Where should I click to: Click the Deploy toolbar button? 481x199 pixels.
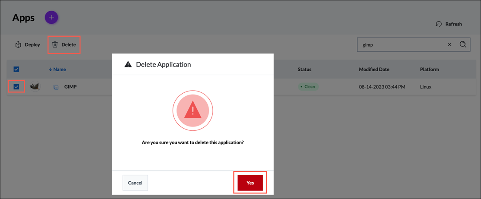28,44
